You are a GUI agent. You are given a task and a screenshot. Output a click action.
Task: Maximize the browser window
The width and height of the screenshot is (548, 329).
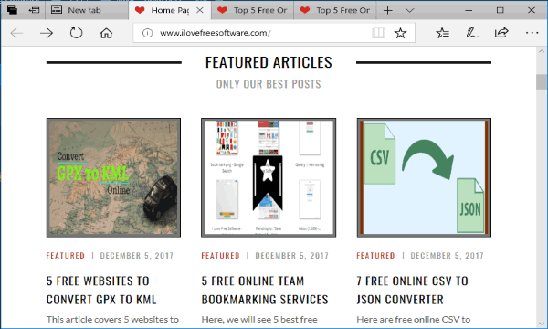[x=501, y=10]
